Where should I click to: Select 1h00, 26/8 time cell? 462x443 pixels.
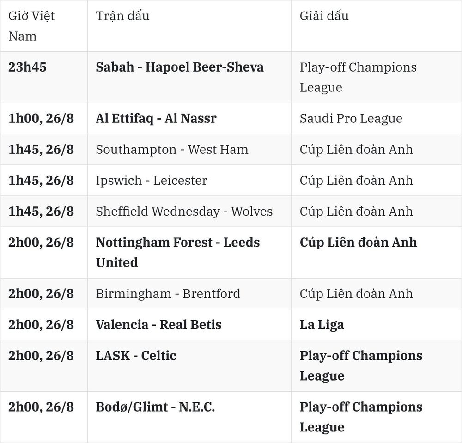41,118
